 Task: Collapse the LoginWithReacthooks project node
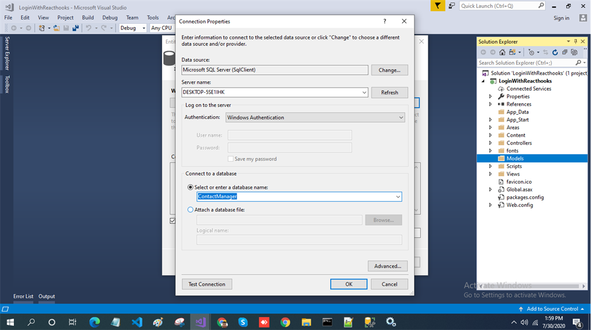(x=484, y=81)
